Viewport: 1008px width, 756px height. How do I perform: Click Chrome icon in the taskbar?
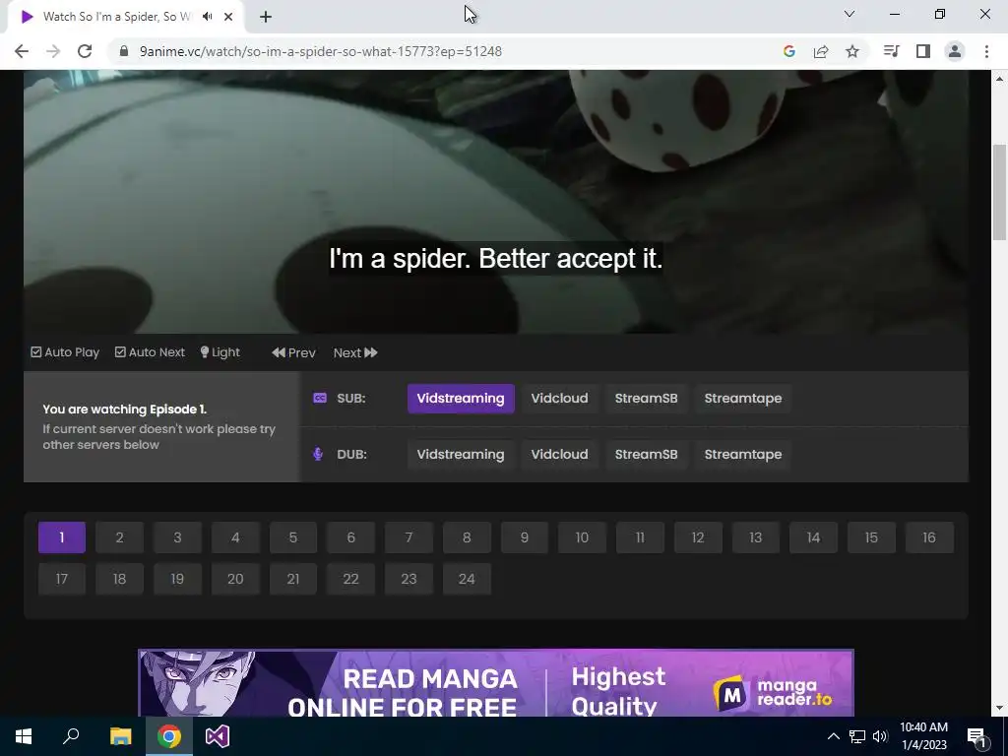click(x=169, y=736)
